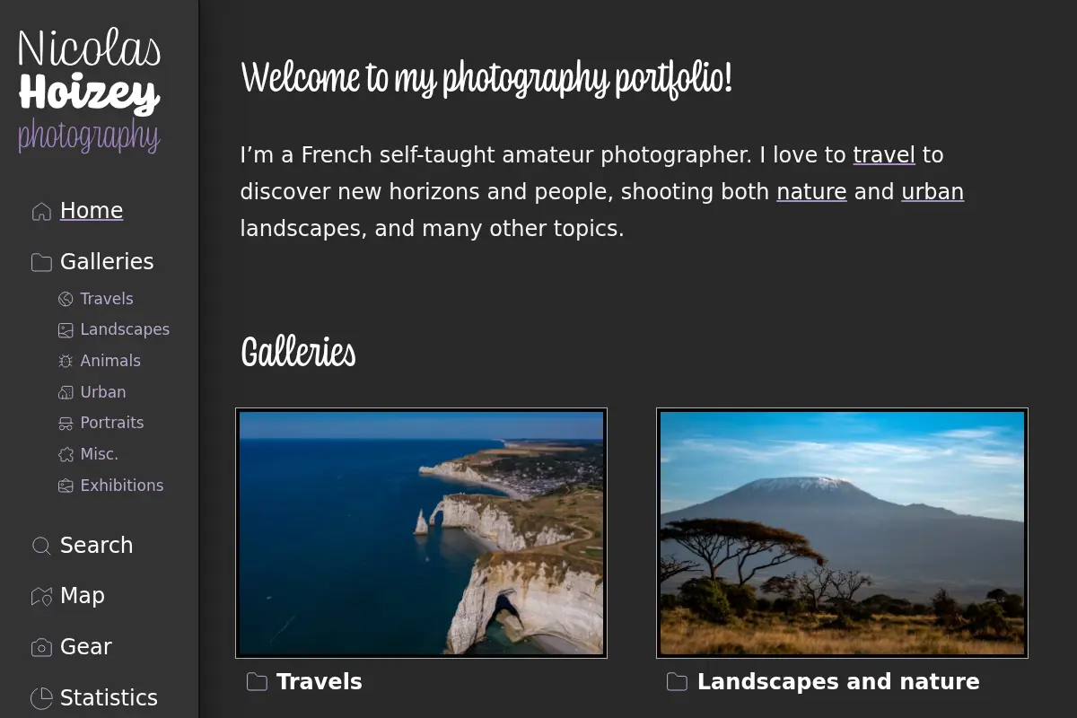Follow the "urban" link in intro paragraph
This screenshot has width=1077, height=718.
click(x=933, y=192)
